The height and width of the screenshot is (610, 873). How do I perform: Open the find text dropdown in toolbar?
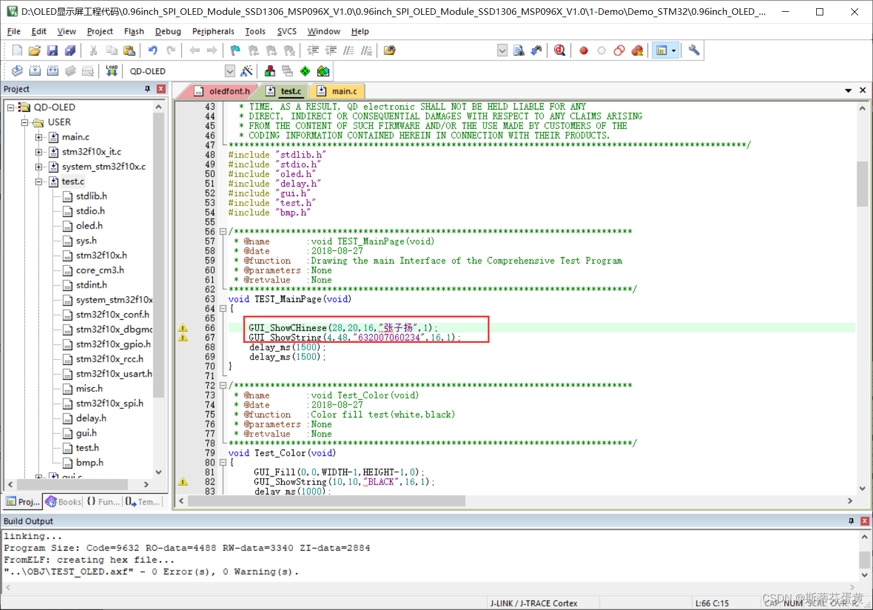pyautogui.click(x=502, y=50)
